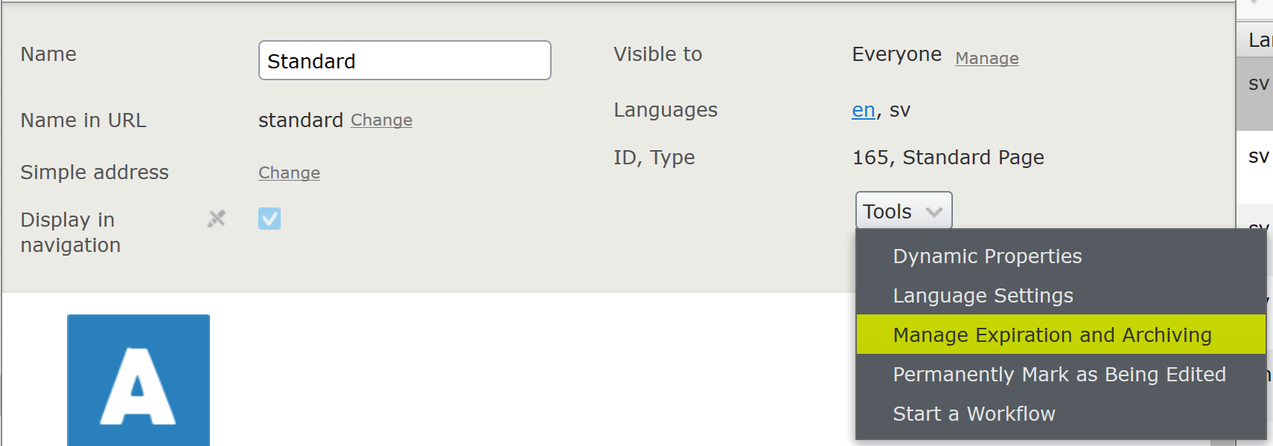Viewport: 1273px width, 446px height.
Task: Click the blue letter A thumbnail image
Action: [x=138, y=381]
